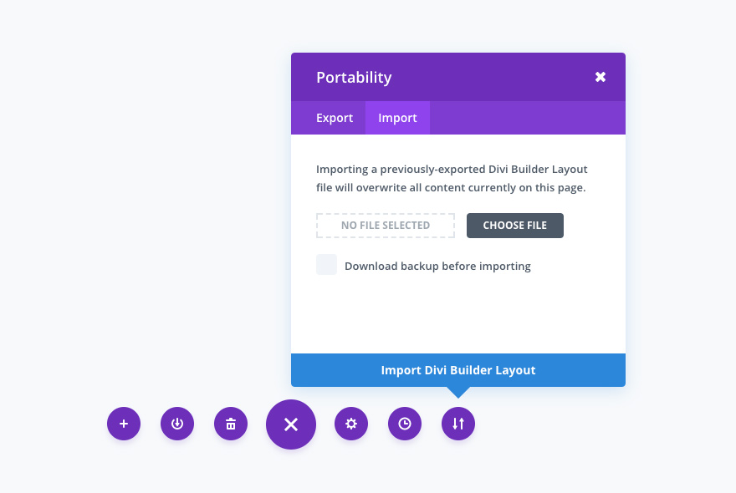The image size is (736, 493).
Task: Close the Portability modal with the X
Action: [601, 77]
